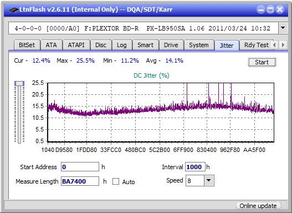292x213 pixels.
Task: Enable the Auto measure length checkbox
Action: tap(116, 181)
